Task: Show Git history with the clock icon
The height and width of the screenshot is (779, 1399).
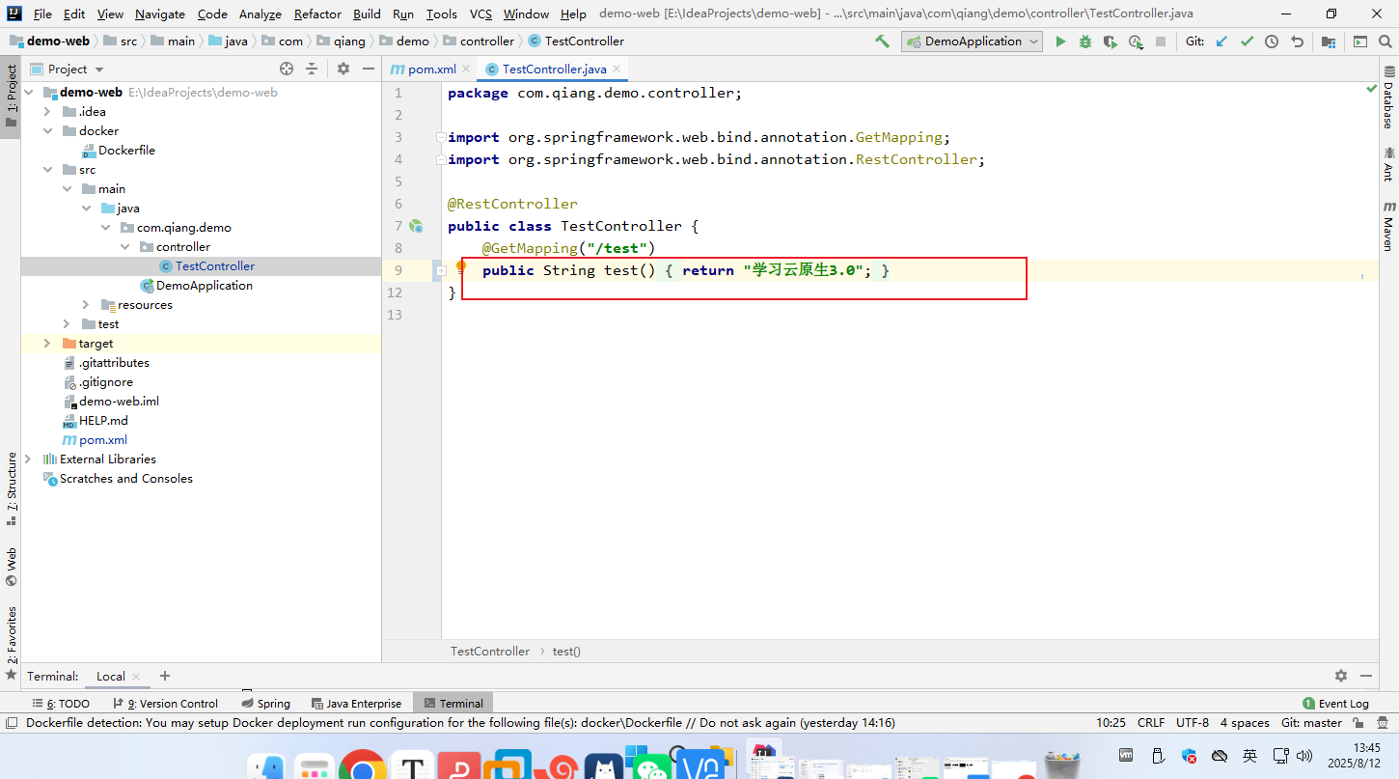Action: (1272, 42)
